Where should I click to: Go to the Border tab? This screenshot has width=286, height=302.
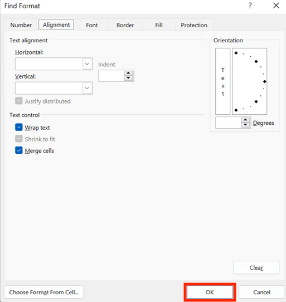click(x=125, y=25)
